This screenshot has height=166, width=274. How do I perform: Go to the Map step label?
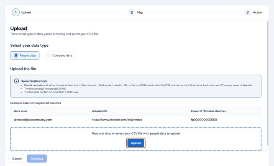[140, 13]
